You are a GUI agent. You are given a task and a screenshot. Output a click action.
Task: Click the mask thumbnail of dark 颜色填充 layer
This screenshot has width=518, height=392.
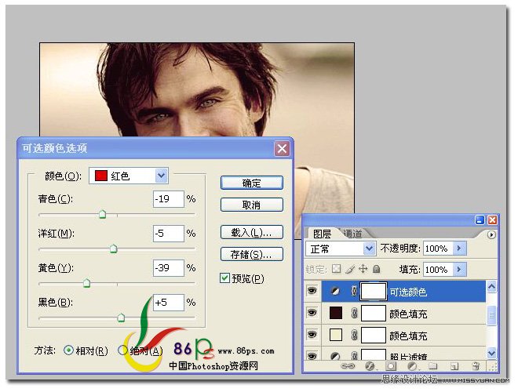coord(374,313)
